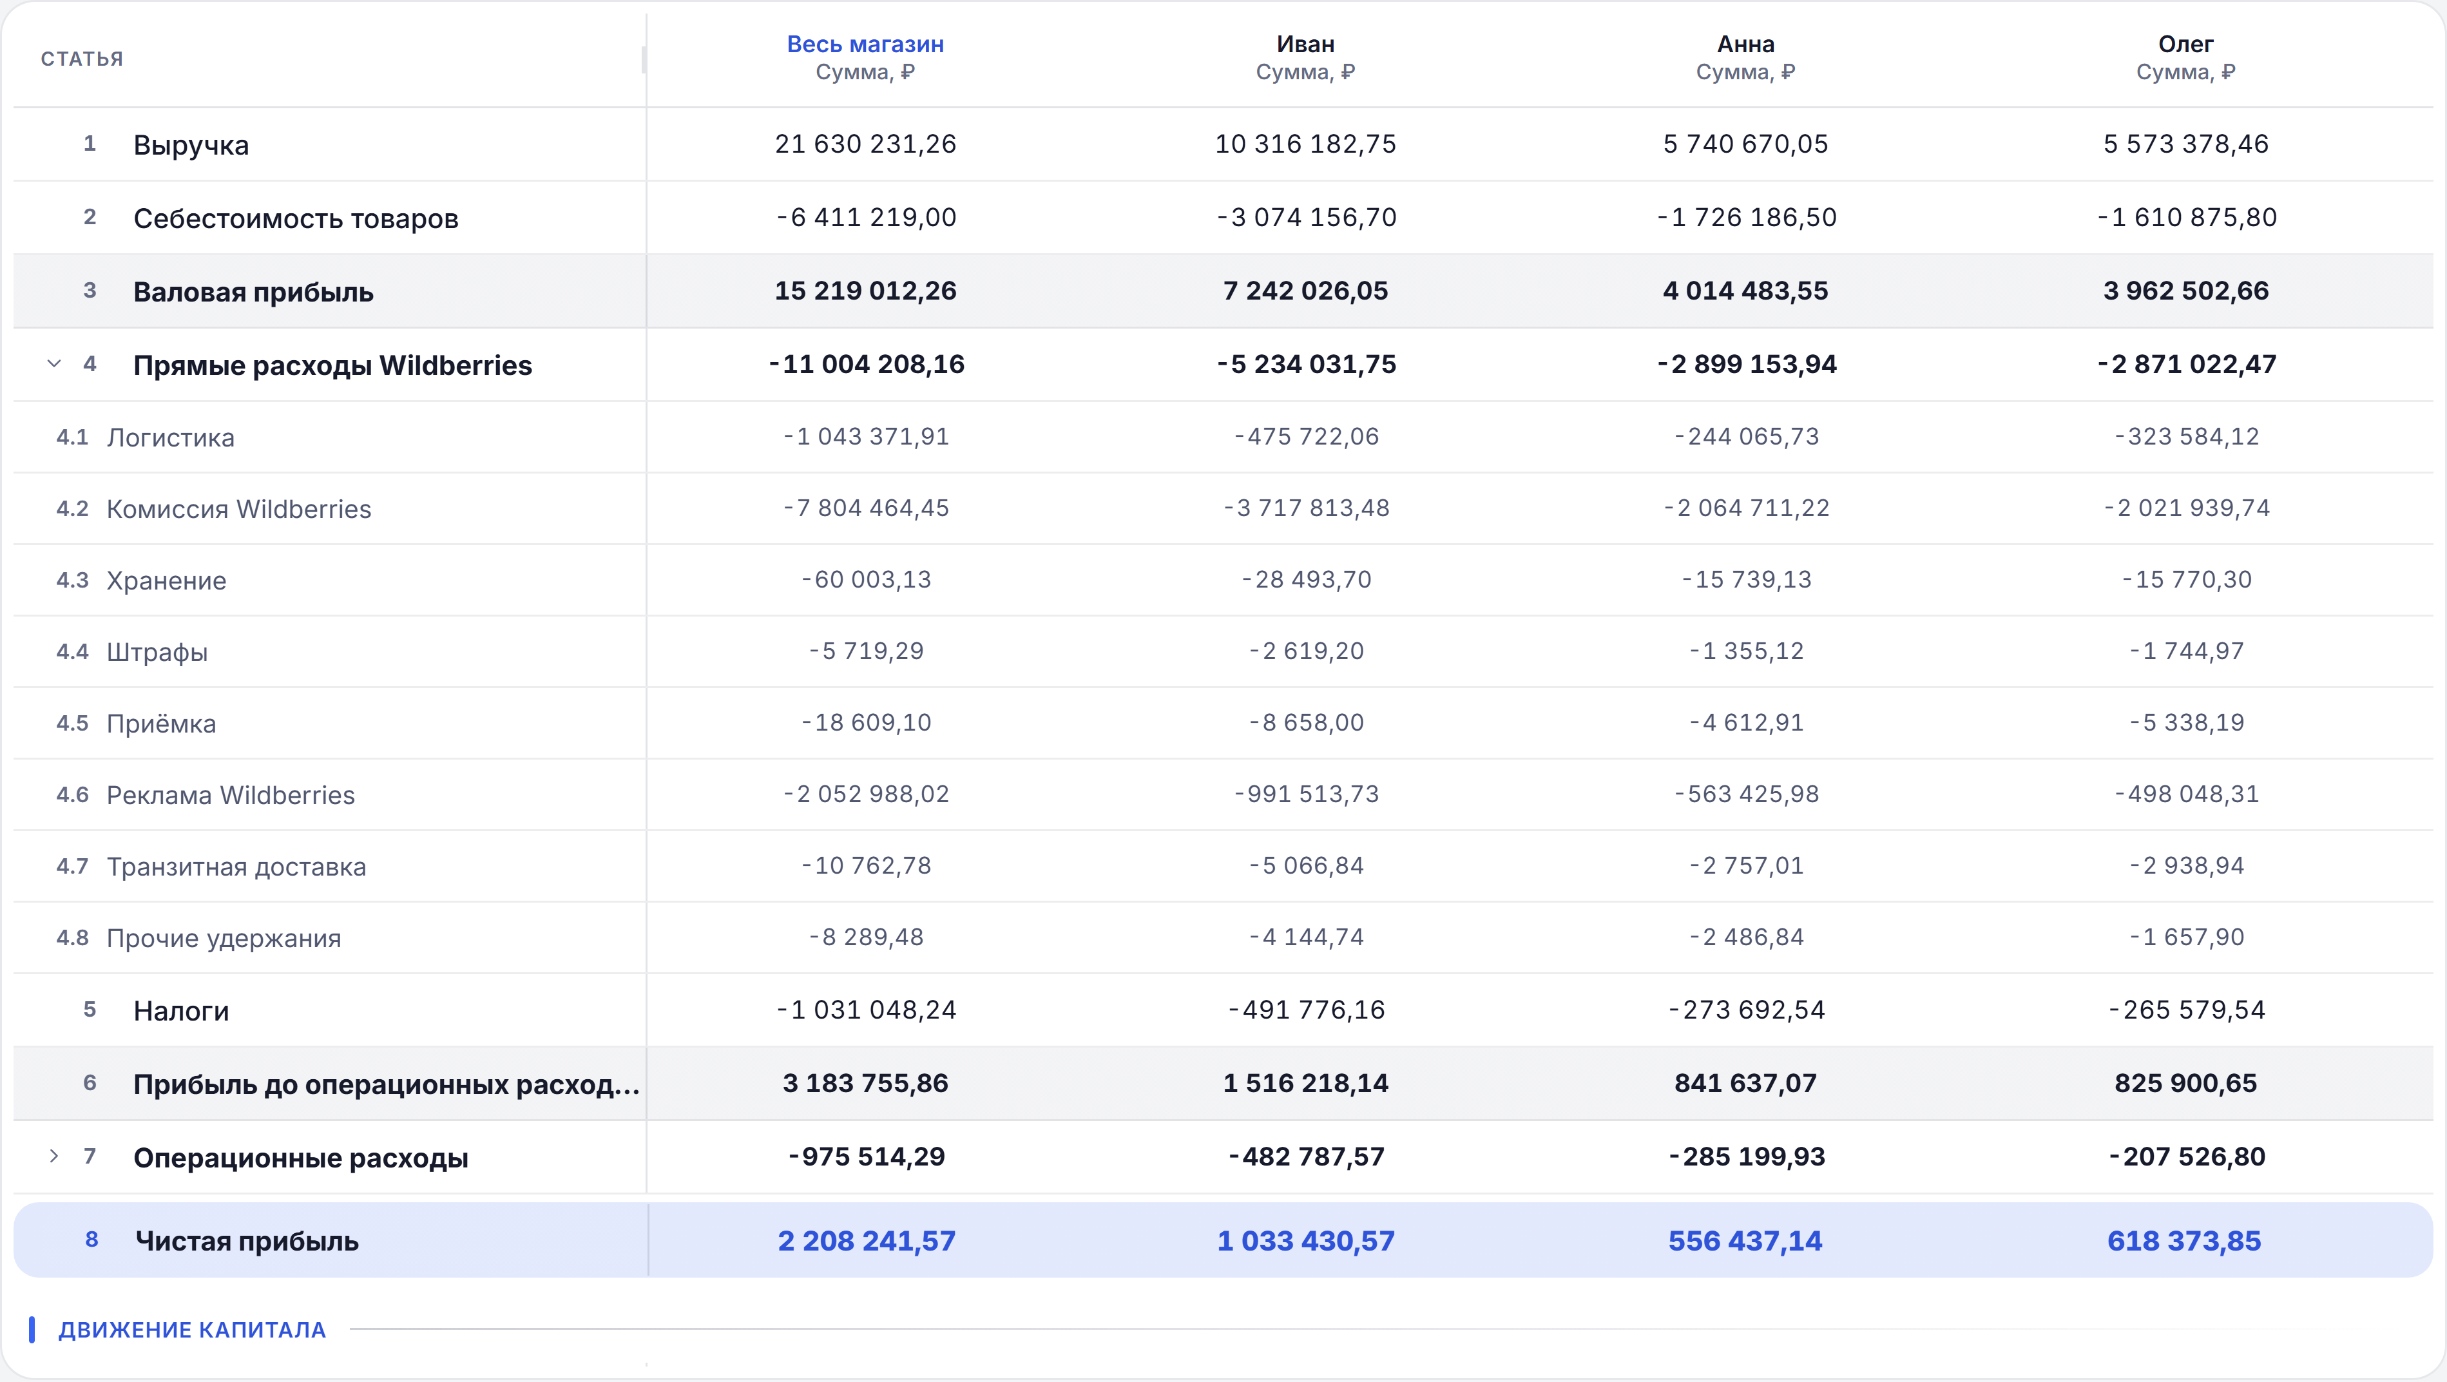Click the Приёмка sub-row label
Screen dimensions: 2447x1382
tap(160, 724)
